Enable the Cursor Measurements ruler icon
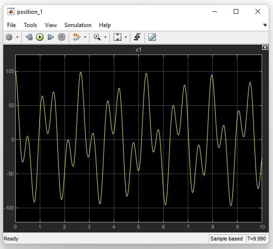Screen dimensions: 273x249 pos(152,37)
